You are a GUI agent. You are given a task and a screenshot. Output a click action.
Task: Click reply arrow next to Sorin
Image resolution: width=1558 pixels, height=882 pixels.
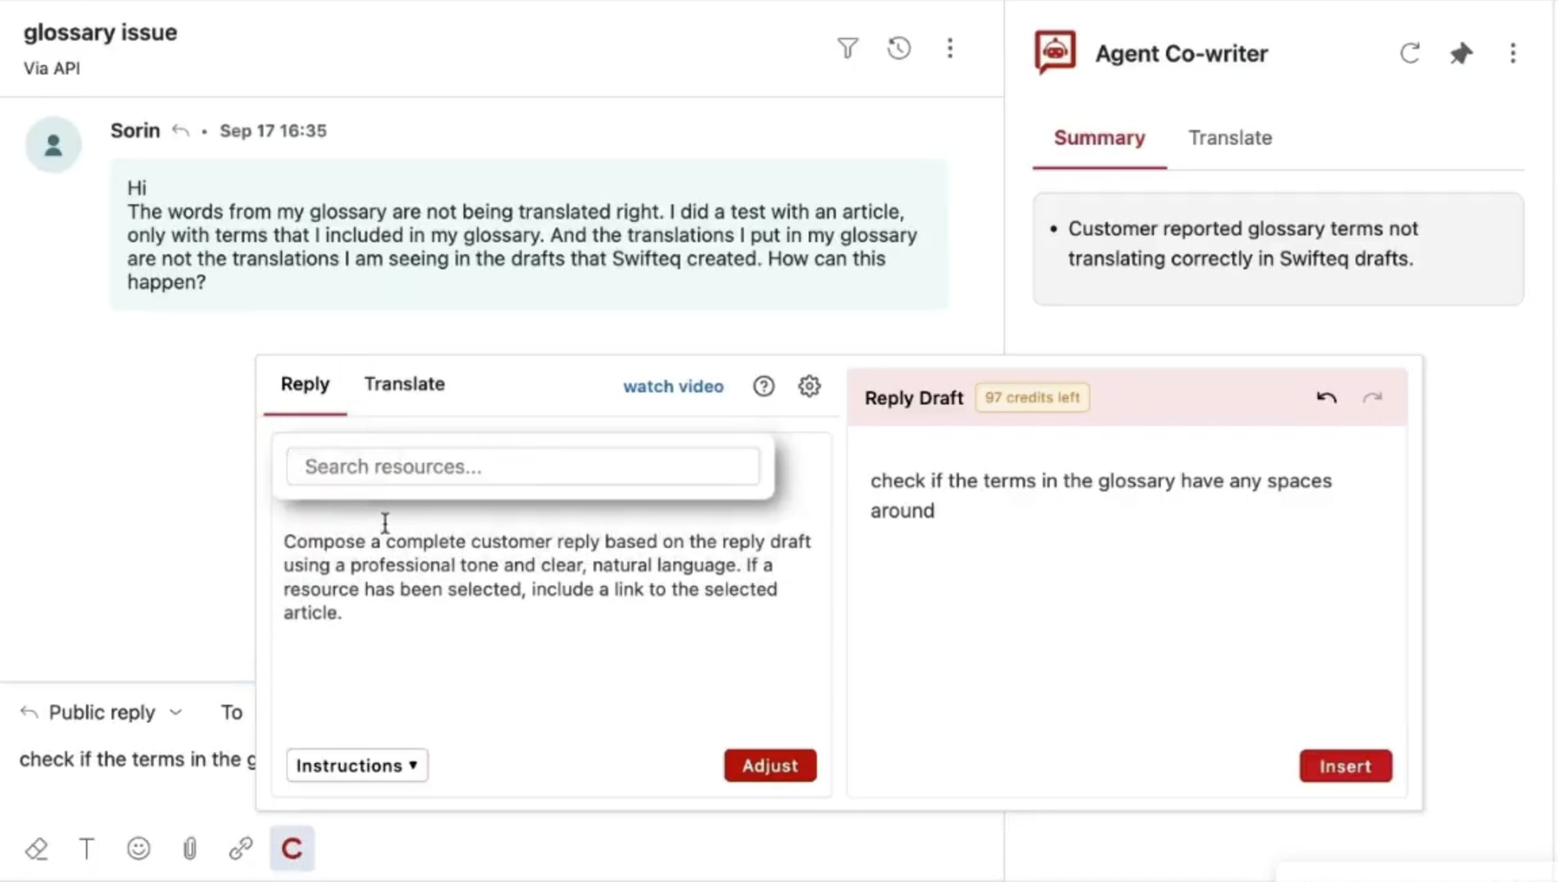click(x=180, y=130)
